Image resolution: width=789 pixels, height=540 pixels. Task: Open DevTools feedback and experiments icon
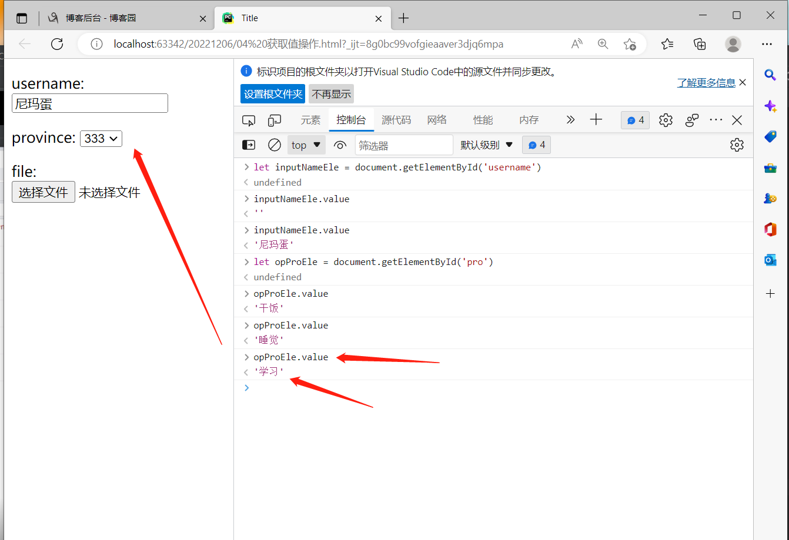click(692, 120)
